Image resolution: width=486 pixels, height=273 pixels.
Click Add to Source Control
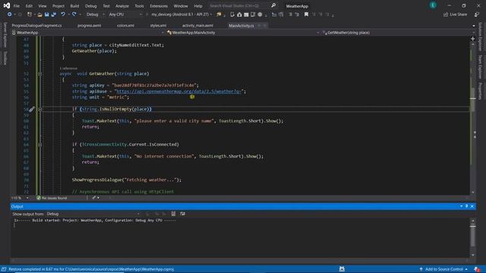point(443,269)
